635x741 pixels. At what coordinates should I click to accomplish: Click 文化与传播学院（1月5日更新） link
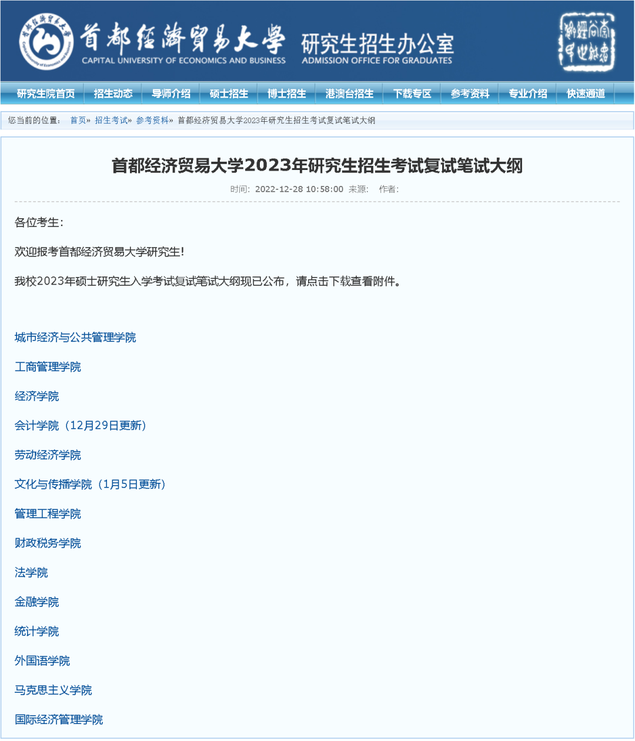[x=90, y=485]
